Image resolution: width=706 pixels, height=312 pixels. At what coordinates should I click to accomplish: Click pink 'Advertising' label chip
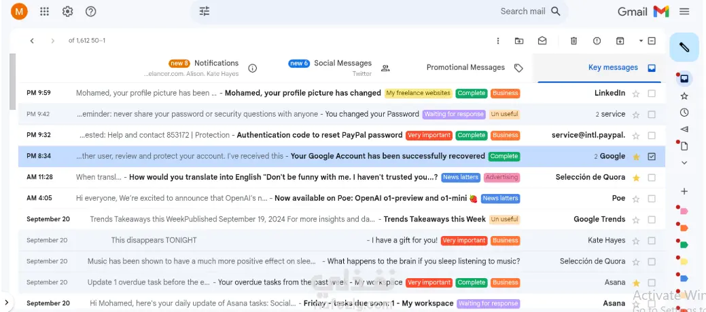[501, 177]
